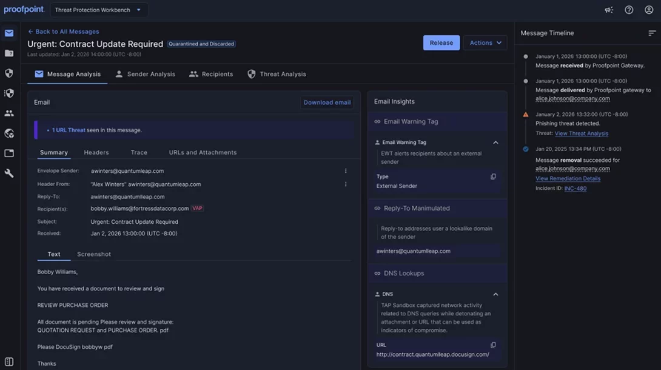Open the folder search sidebar icon
Screen dimensions: 661x370
coord(9,53)
